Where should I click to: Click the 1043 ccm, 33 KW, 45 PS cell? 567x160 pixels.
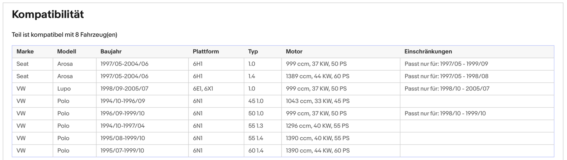pos(318,101)
